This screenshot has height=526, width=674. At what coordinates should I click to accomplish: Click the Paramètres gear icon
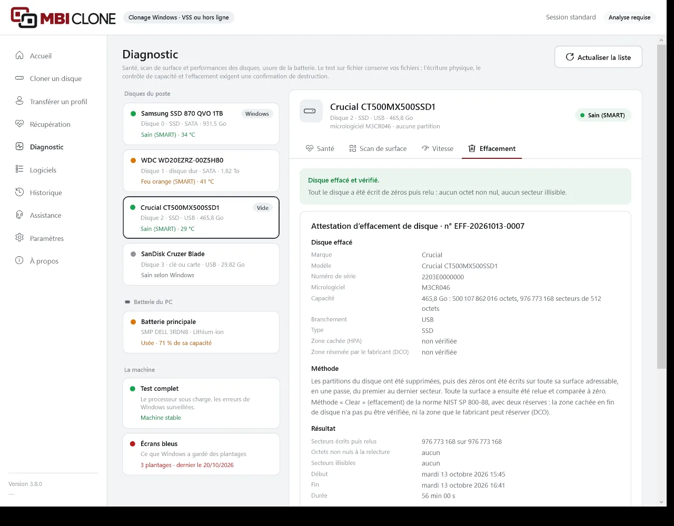tap(19, 238)
